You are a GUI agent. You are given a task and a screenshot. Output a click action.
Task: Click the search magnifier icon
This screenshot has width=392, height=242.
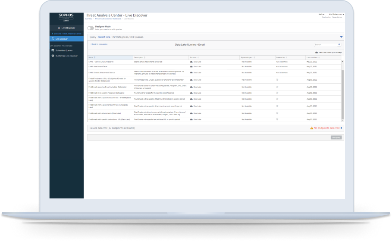pyautogui.click(x=339, y=44)
